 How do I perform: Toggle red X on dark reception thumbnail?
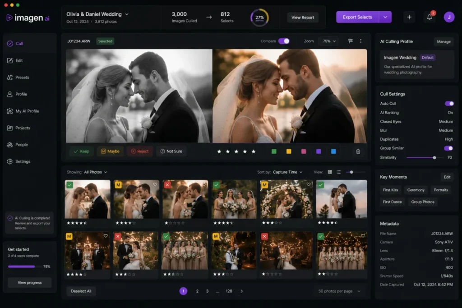[x=264, y=236]
